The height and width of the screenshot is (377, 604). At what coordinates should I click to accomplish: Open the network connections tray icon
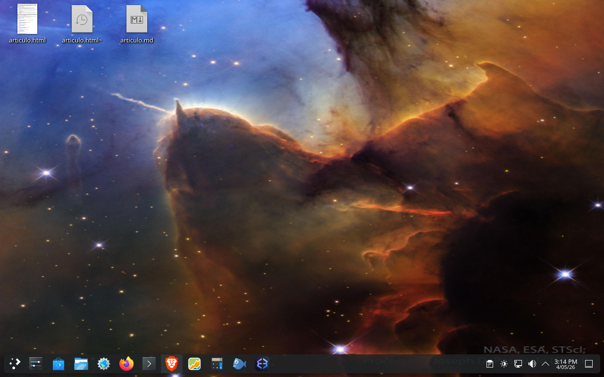point(518,364)
